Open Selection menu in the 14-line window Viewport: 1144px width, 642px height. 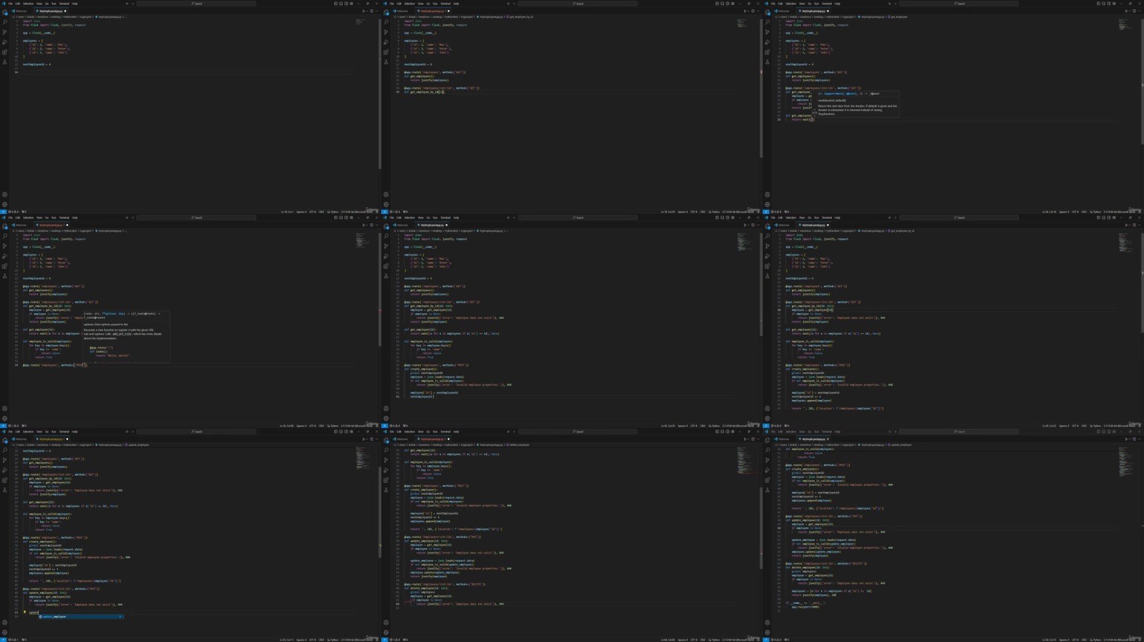click(x=28, y=4)
